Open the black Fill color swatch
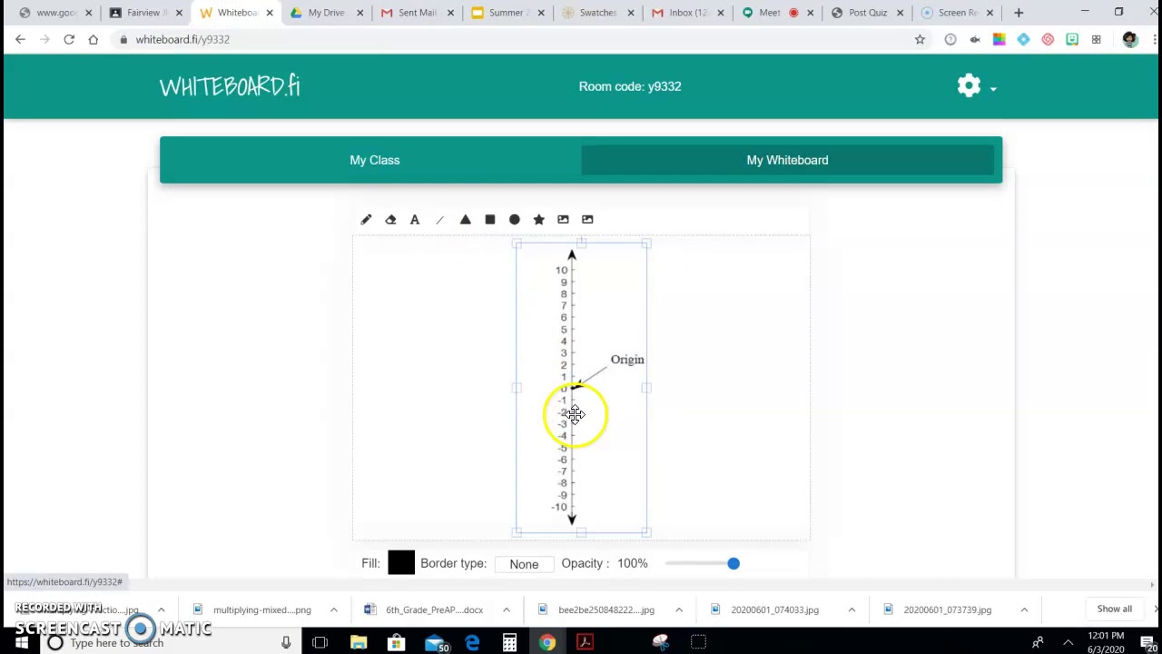This screenshot has height=654, width=1162. coord(400,563)
